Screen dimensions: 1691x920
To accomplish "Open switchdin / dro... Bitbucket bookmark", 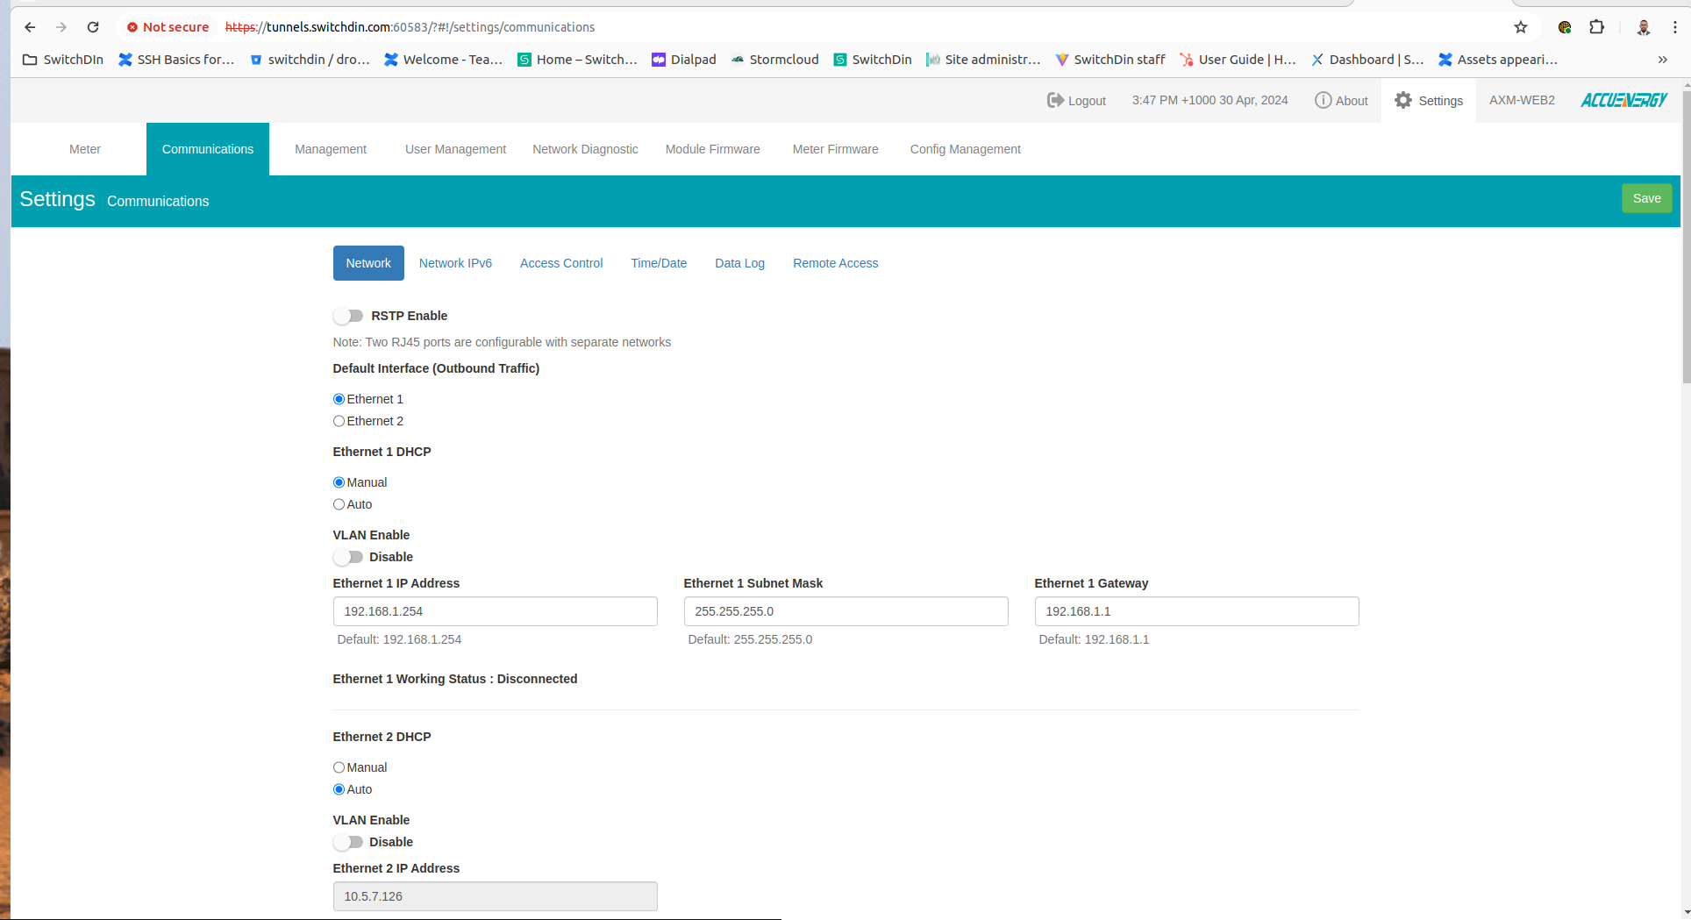I will coord(310,60).
